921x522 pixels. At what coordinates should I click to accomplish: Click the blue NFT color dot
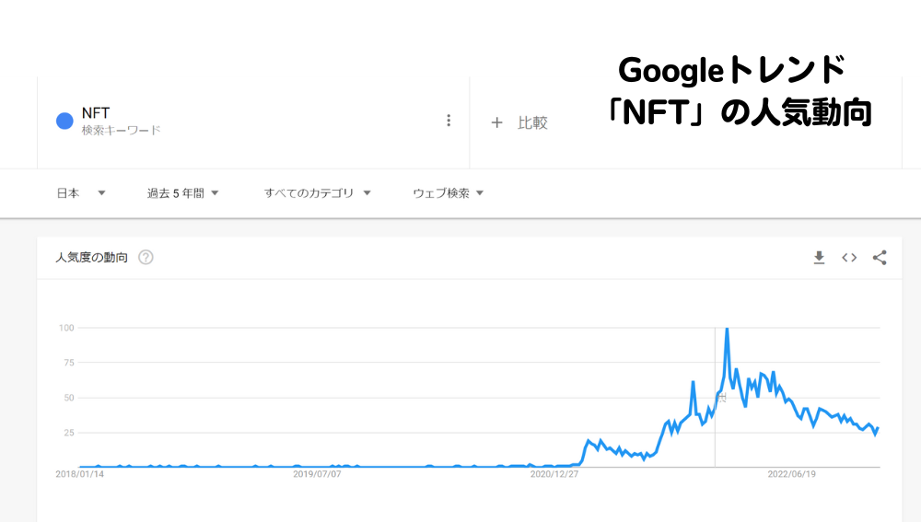click(x=64, y=121)
